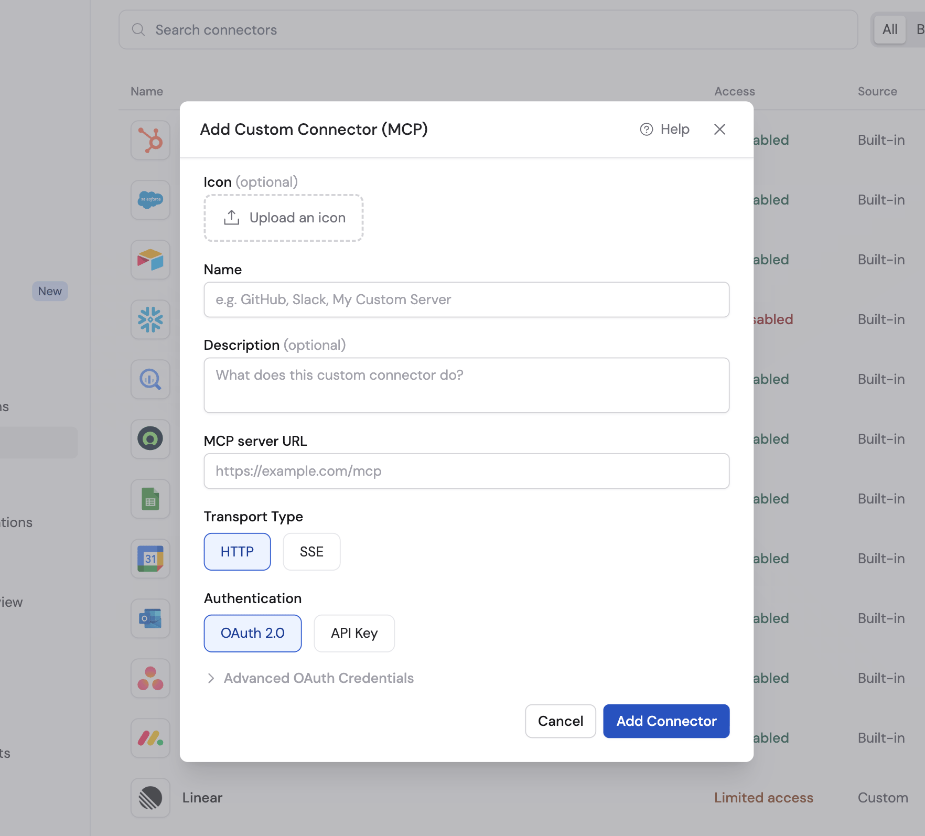
Task: Click the highlighted sidebar item
Action: [x=39, y=443]
